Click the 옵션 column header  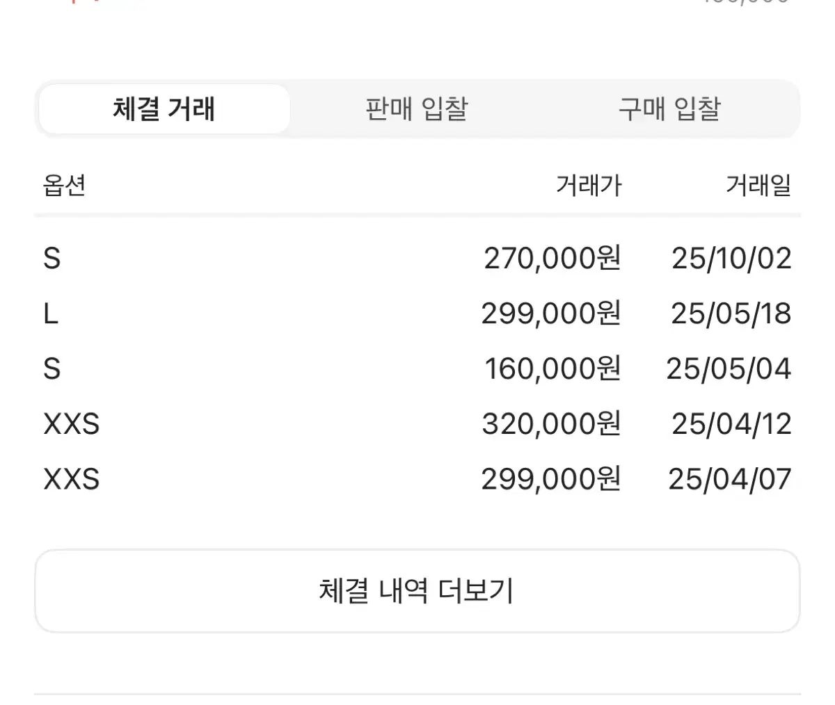click(65, 186)
